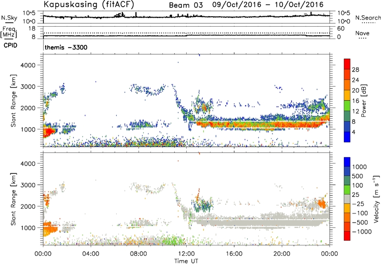Click the '4000' tick of the power panel
381x264 pixels.
coord(28,65)
